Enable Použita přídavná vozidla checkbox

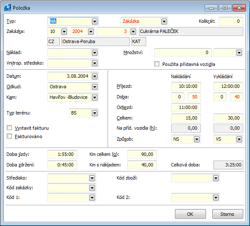[157, 64]
